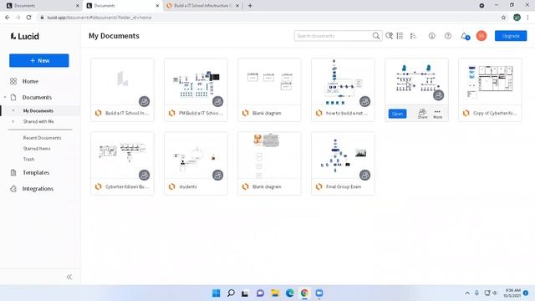Open the Chrome three-dot menu
The width and height of the screenshot is (535, 301).
click(x=527, y=18)
